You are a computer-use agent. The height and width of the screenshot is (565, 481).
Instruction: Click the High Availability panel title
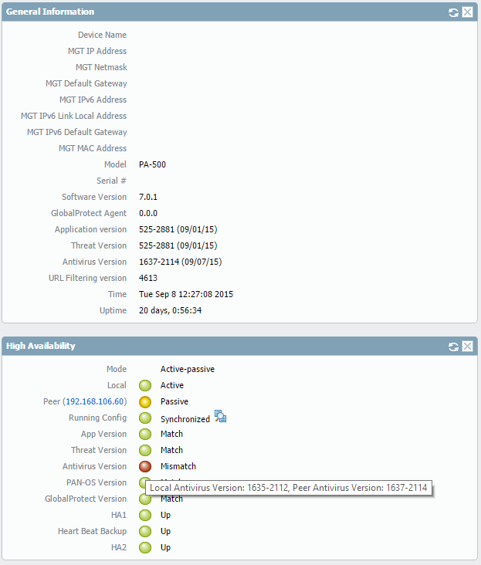(41, 346)
